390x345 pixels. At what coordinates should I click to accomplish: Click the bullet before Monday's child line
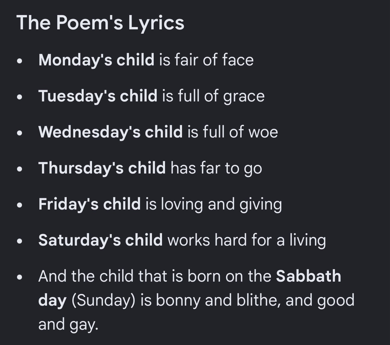click(20, 61)
